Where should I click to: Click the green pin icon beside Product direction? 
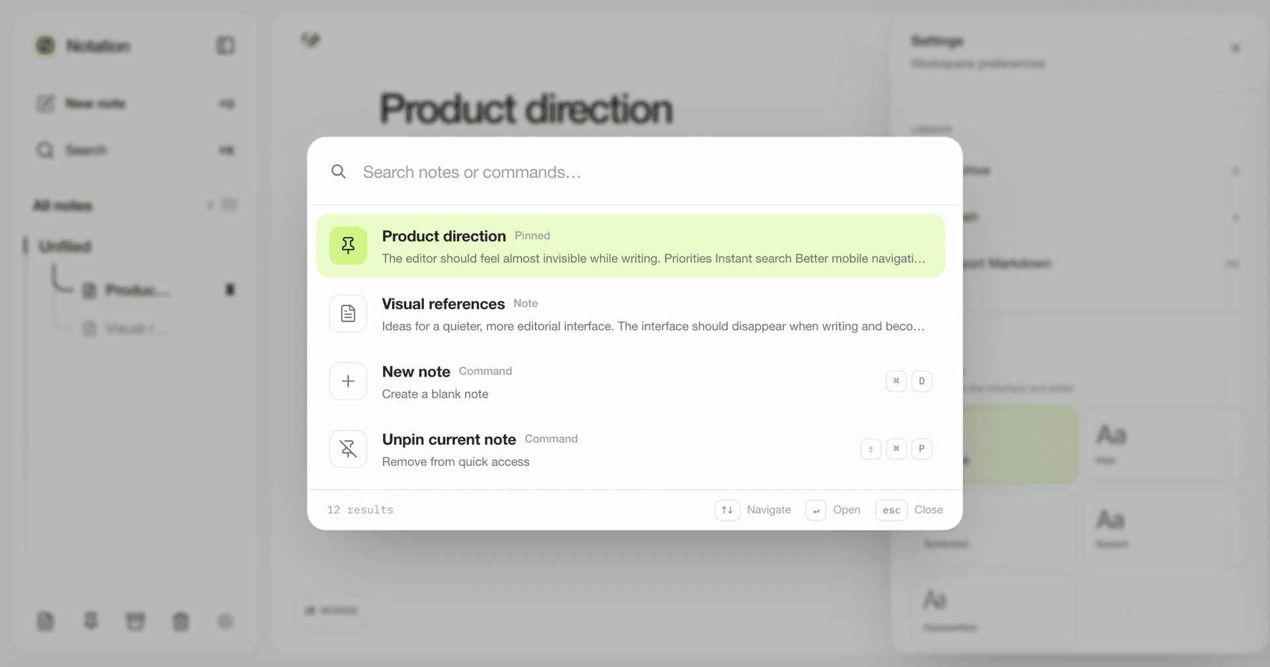348,245
